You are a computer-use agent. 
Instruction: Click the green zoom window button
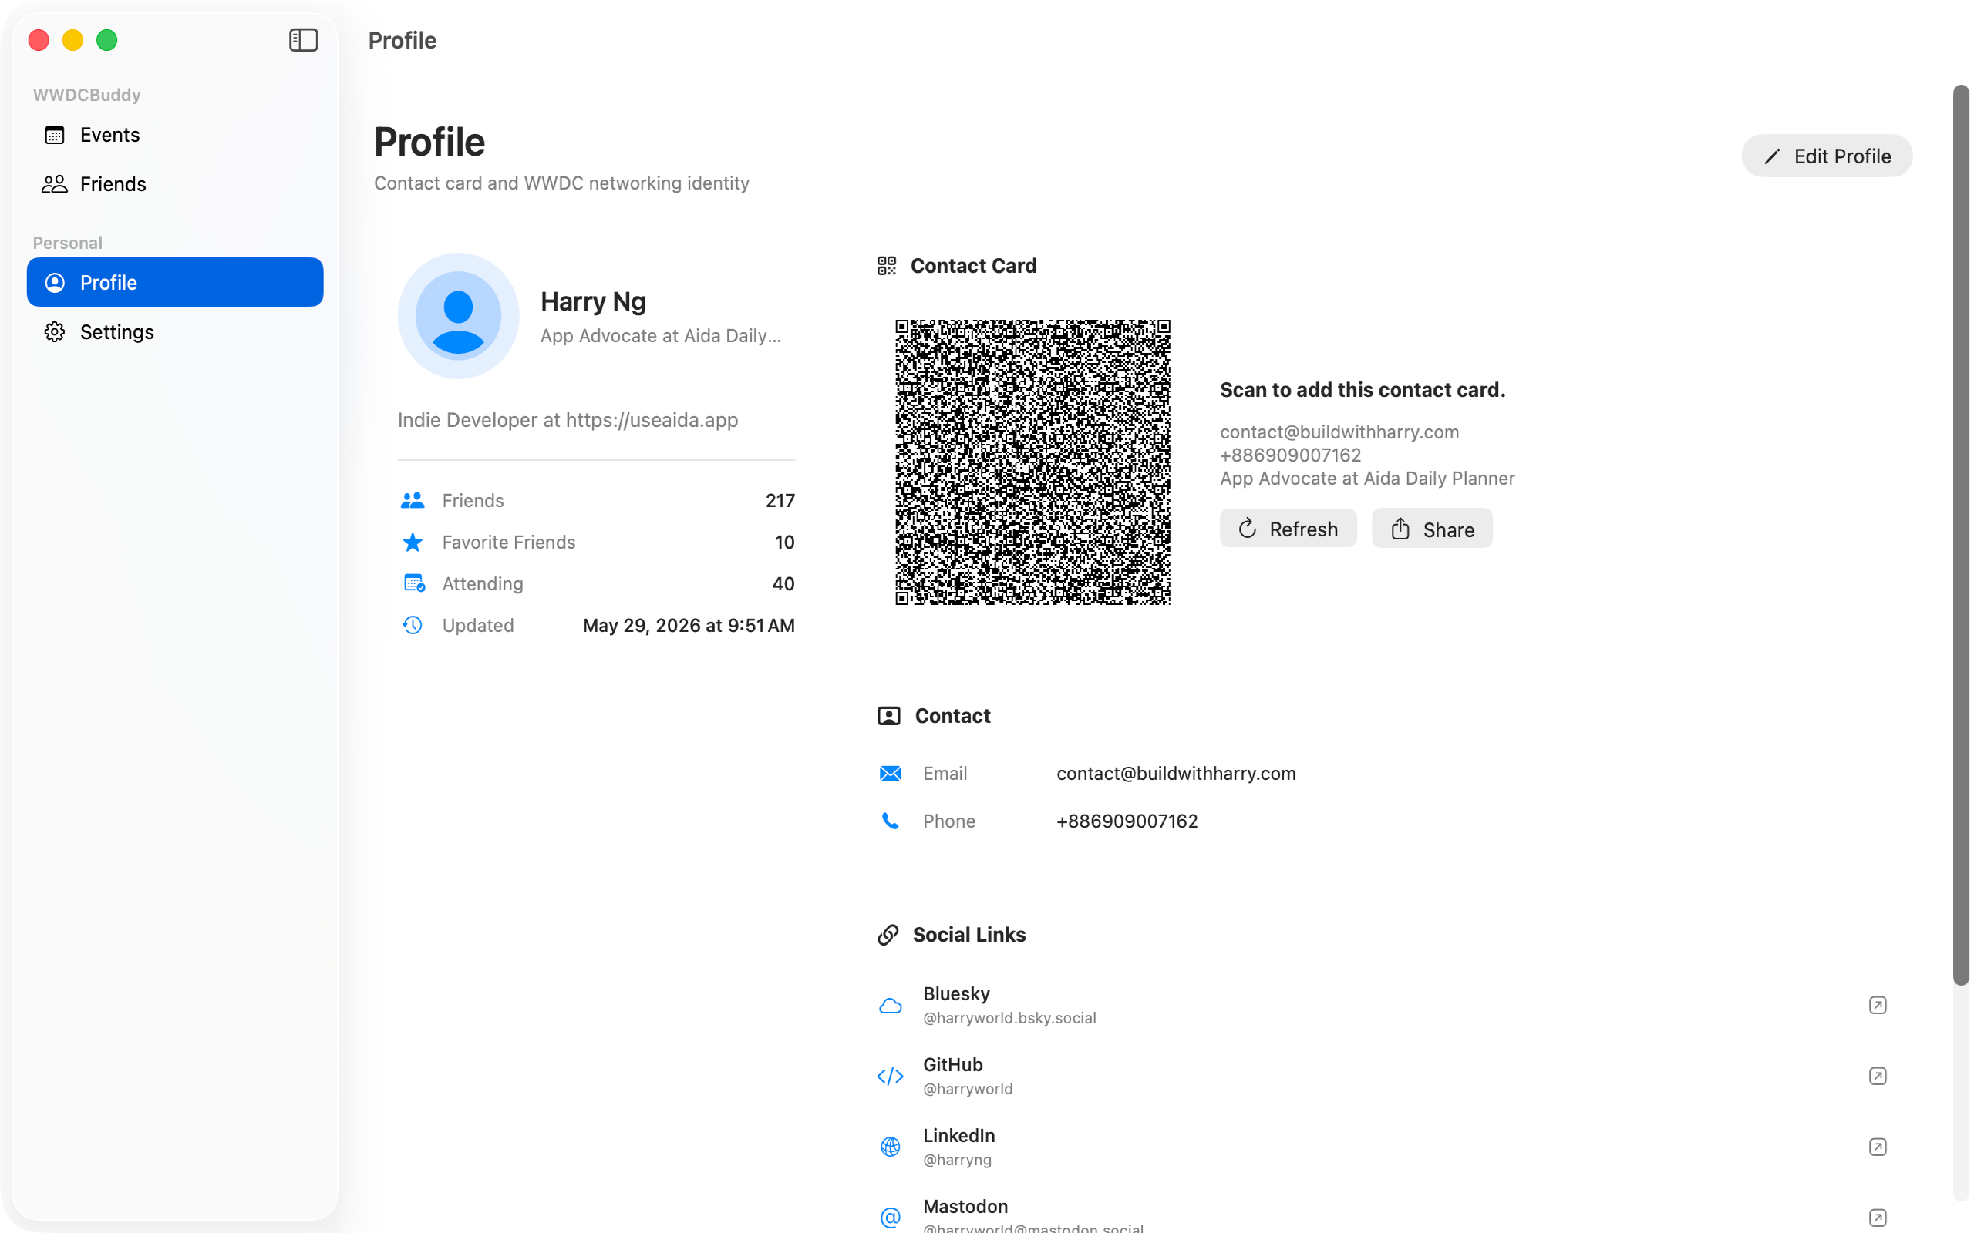pyautogui.click(x=107, y=40)
